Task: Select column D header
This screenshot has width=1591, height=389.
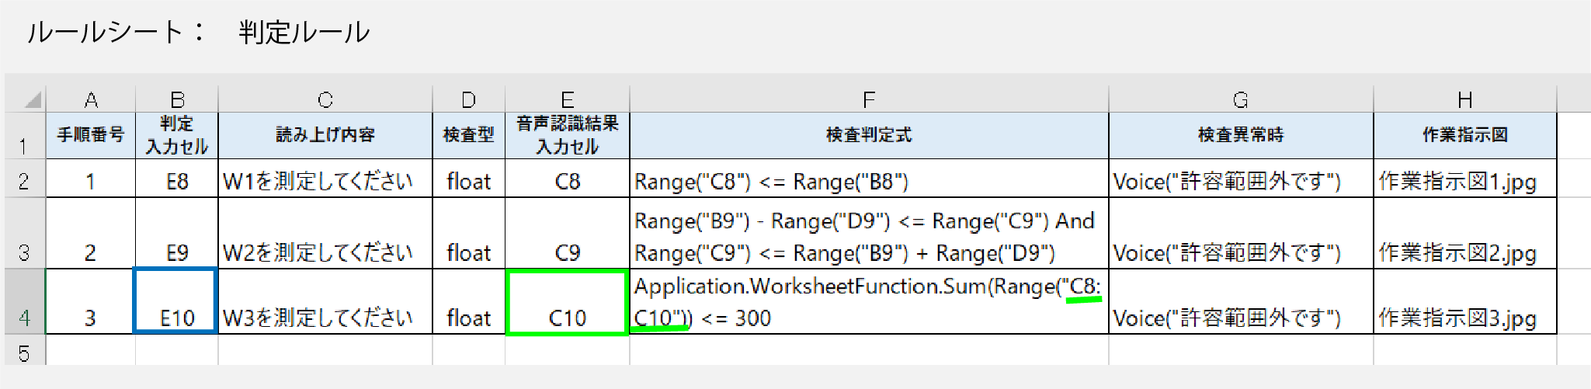Action: coord(468,99)
